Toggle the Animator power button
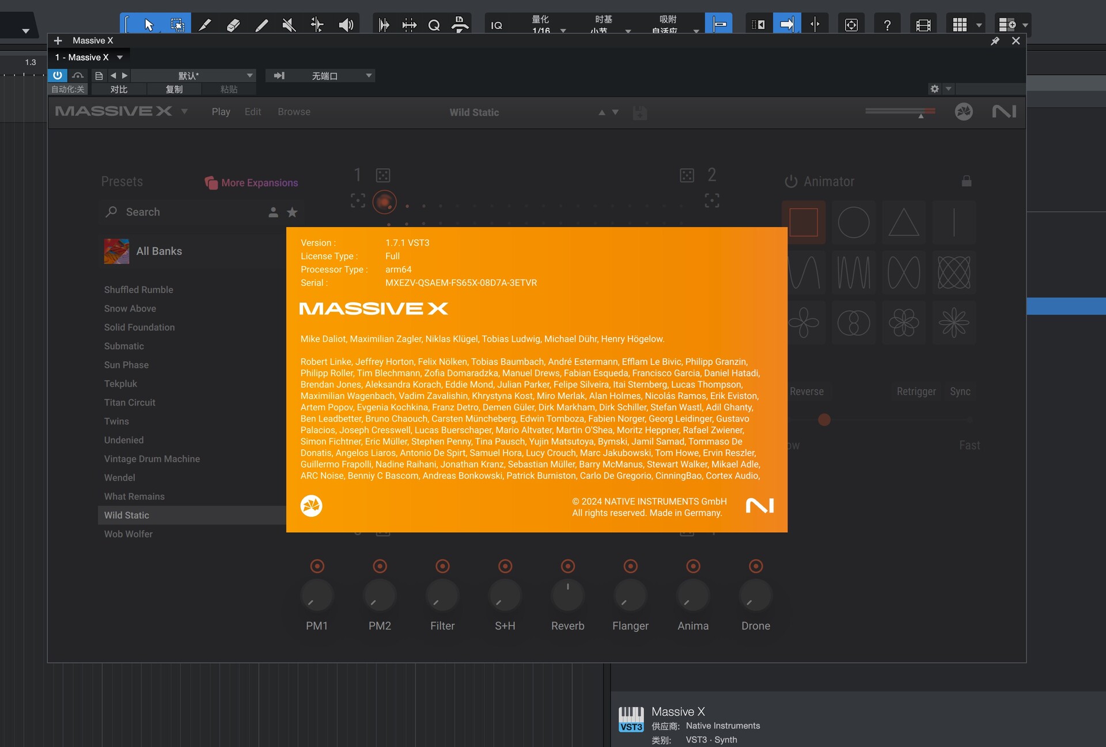 pos(791,181)
